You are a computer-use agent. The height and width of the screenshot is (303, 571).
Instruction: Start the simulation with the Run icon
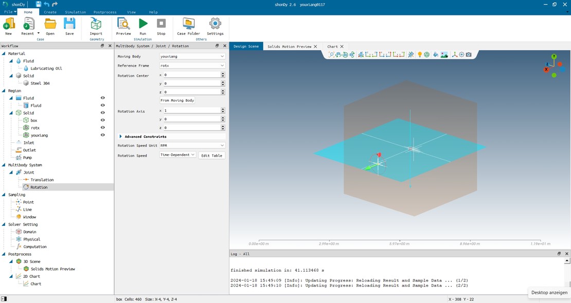tap(143, 24)
